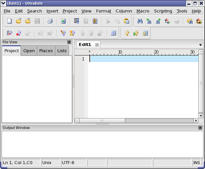Open the window menu in title bar
Screen dimensions: 205x169
point(3,3)
